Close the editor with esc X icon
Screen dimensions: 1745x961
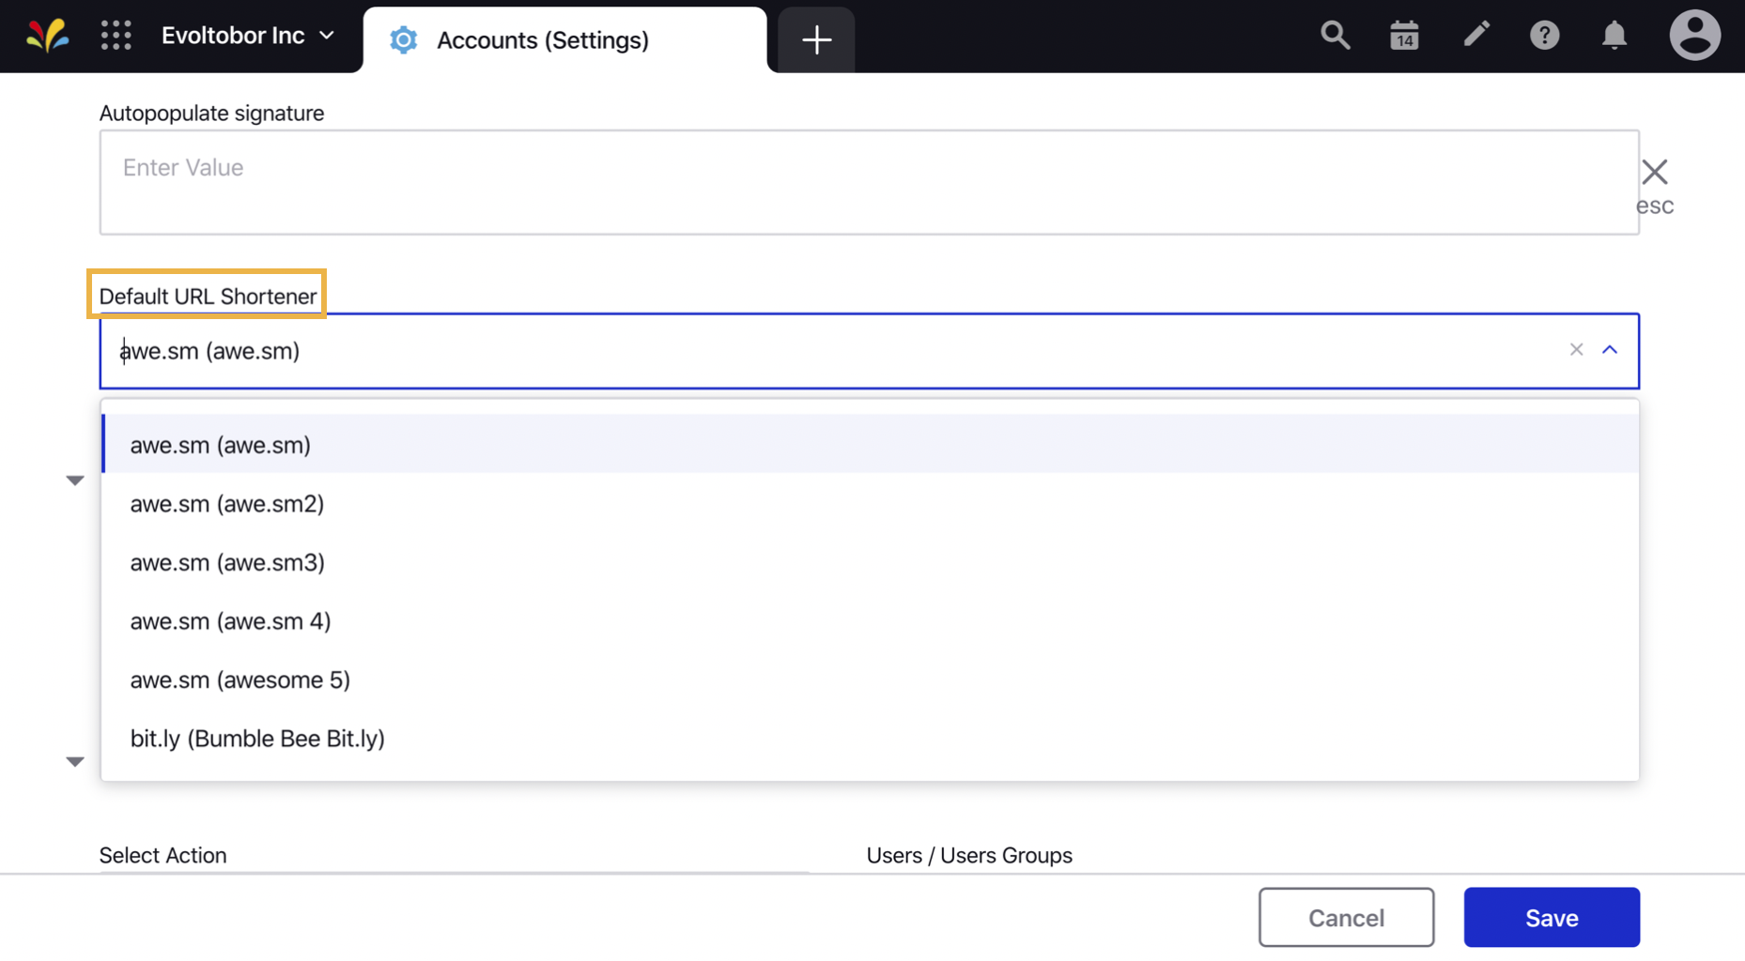(1656, 172)
